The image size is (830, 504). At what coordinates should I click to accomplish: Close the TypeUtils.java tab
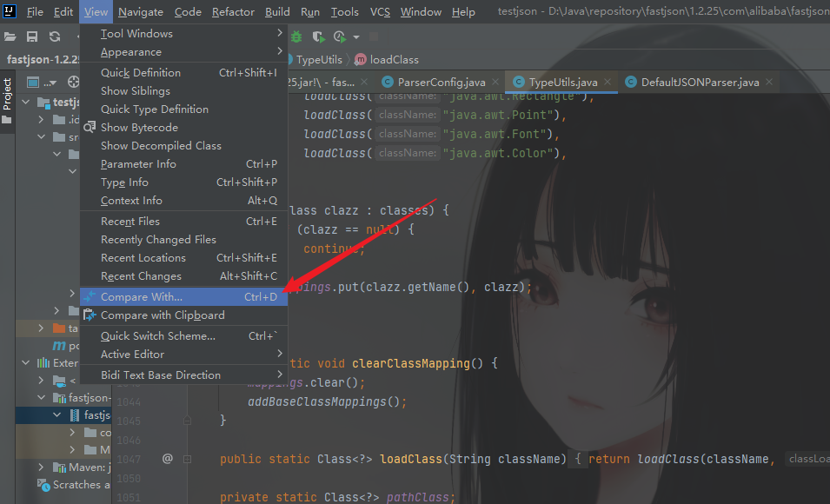[x=608, y=82]
